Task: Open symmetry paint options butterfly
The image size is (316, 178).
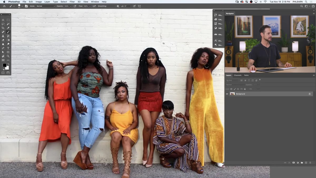Action: click(139, 6)
